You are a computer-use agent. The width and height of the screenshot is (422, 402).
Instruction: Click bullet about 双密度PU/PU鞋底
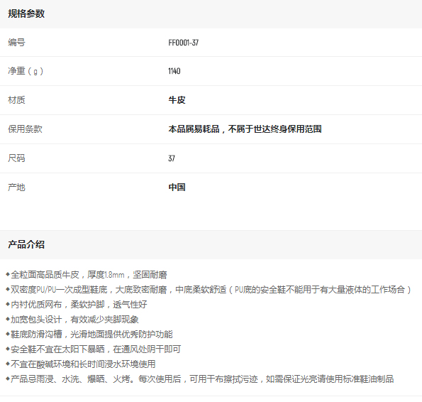click(x=209, y=290)
